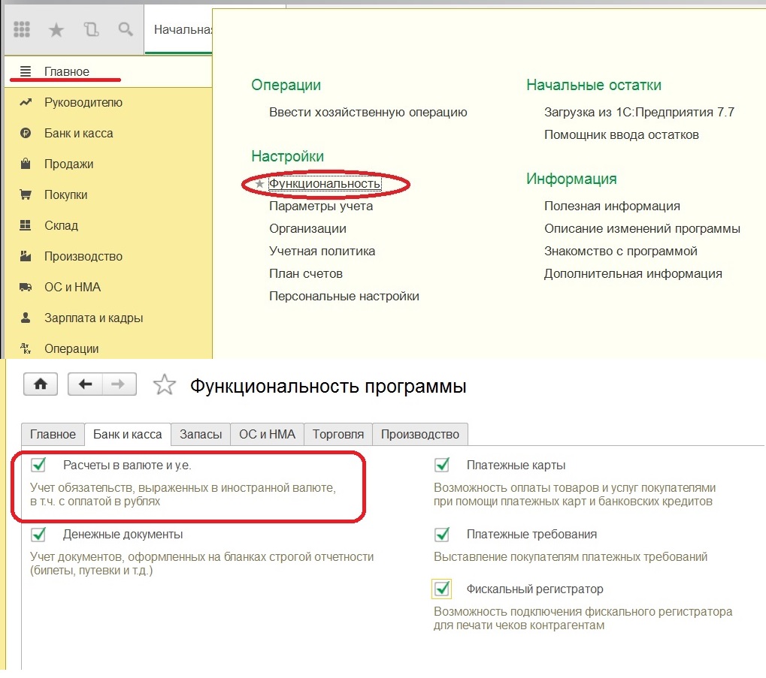766x678 pixels.
Task: Click the Расчеты в валюте и у.е. label
Action: click(127, 466)
